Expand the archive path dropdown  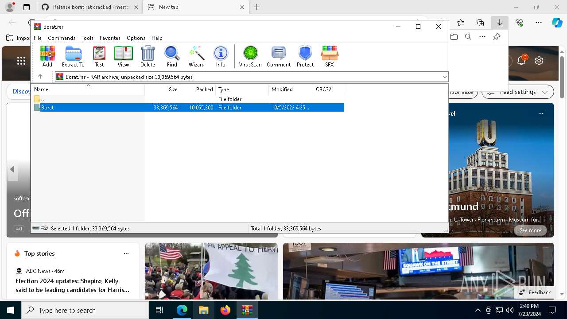pyautogui.click(x=444, y=77)
